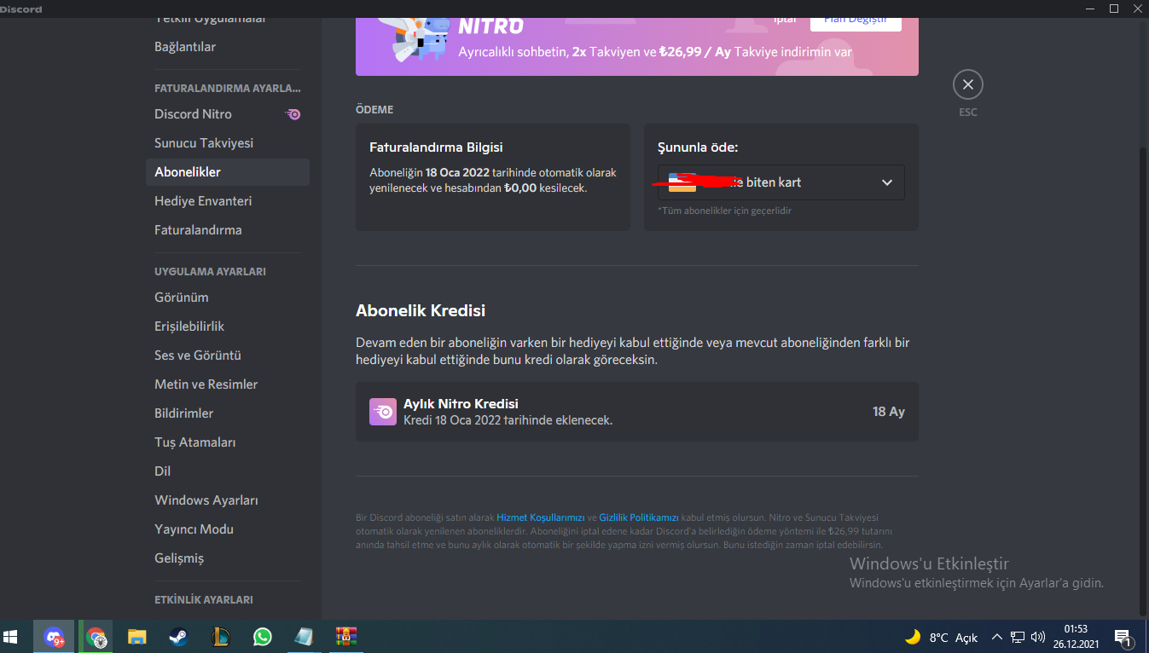Open the Dil language settings
Viewport: 1149px width, 653px height.
click(x=228, y=471)
